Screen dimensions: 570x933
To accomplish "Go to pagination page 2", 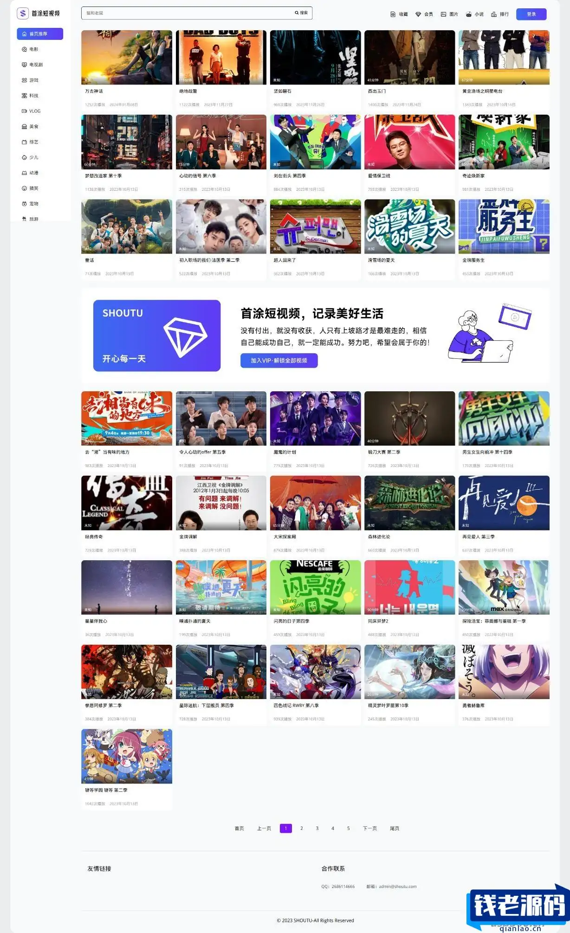I will pos(302,828).
